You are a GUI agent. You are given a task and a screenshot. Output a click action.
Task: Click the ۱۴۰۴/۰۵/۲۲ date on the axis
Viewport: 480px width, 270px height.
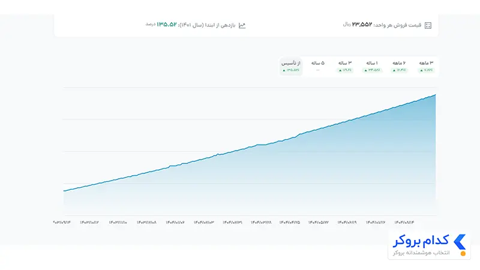pyautogui.click(x=319, y=223)
